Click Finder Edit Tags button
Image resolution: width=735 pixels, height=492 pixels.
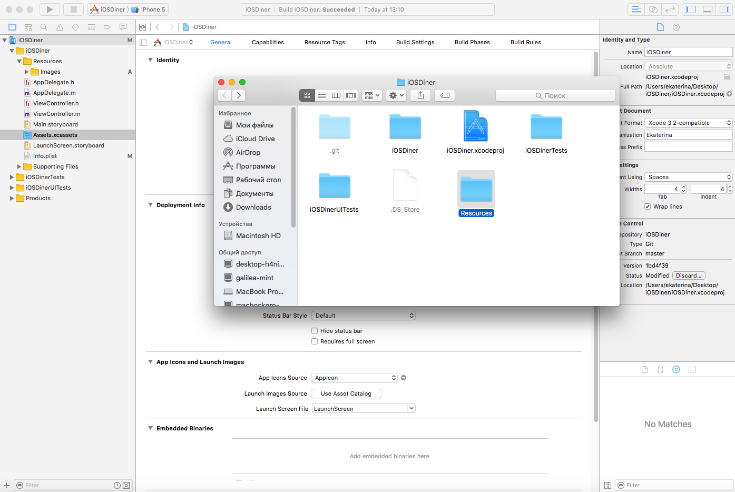[445, 95]
